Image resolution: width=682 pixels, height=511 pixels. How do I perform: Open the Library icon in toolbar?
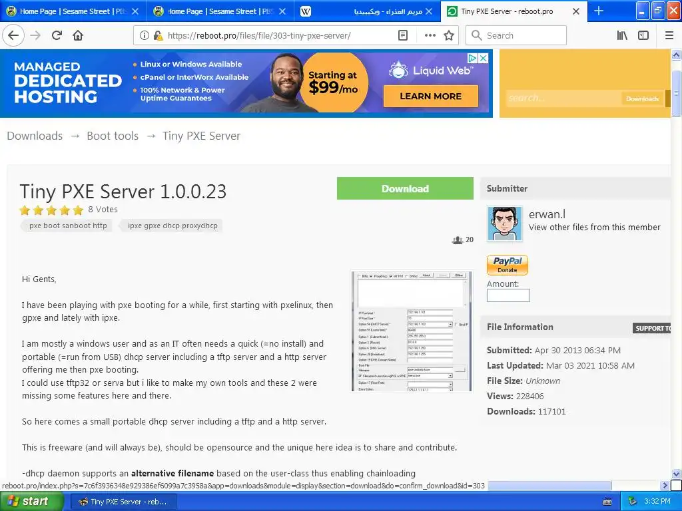pos(622,36)
